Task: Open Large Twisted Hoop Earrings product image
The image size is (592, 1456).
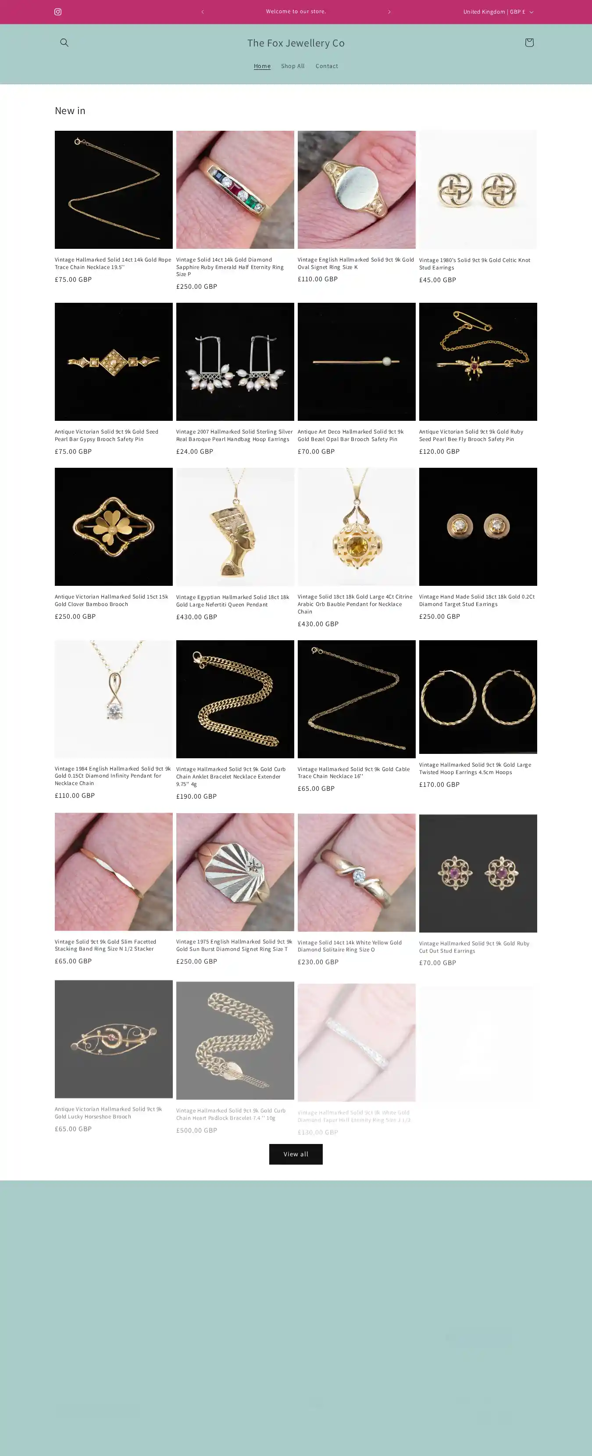Action: [478, 697]
